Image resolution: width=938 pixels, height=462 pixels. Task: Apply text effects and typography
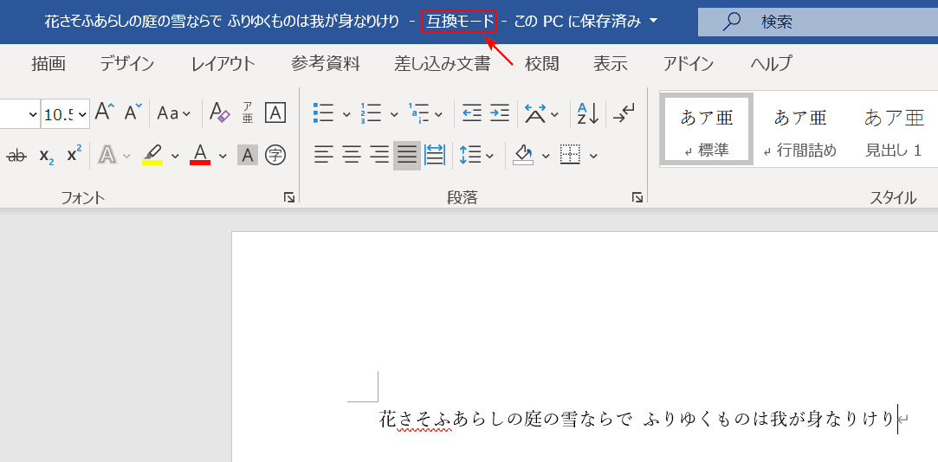107,156
